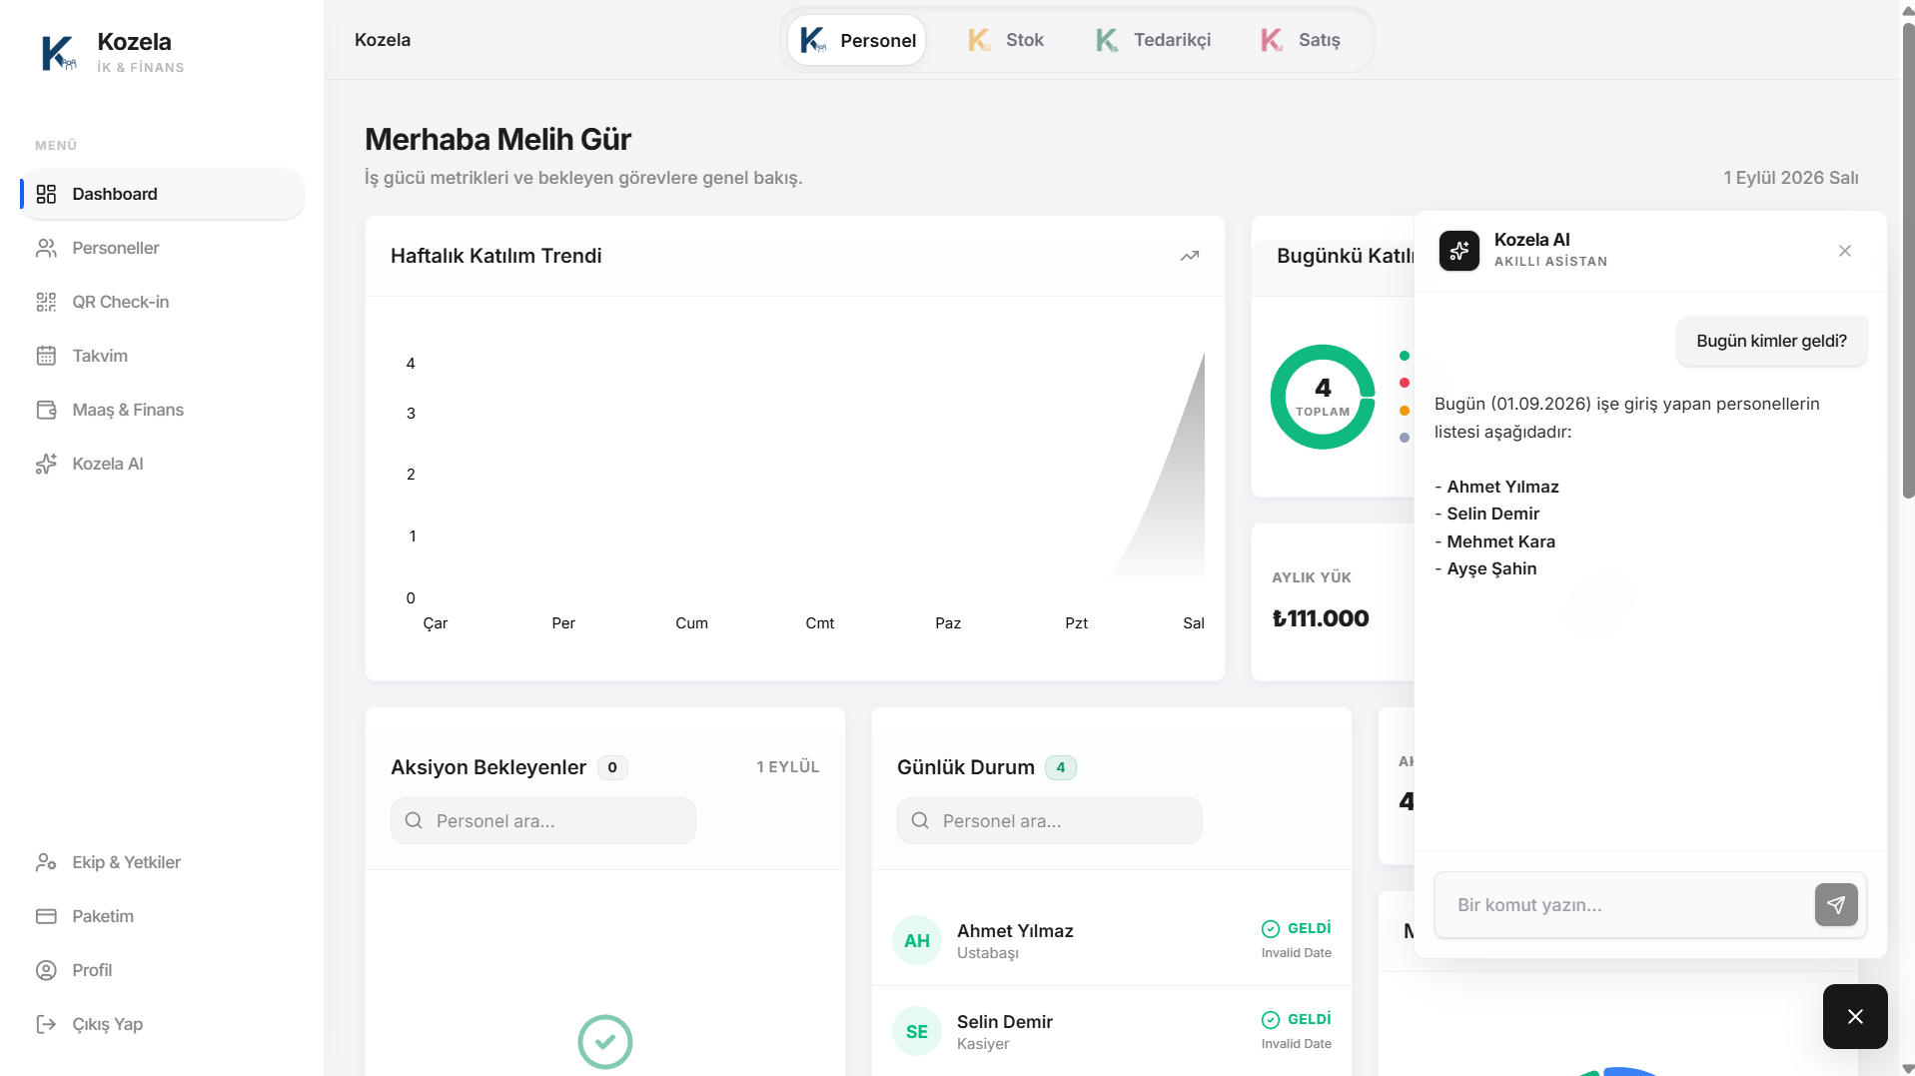Click the Ekip & Yetkiler users icon
This screenshot has height=1076, width=1915.
(46, 862)
